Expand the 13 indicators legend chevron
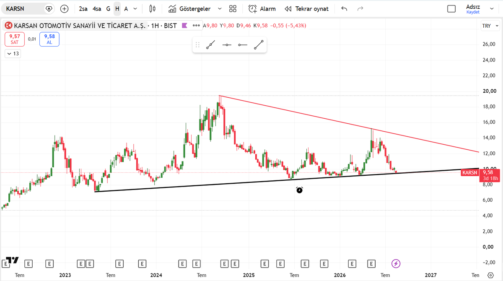Screen dimensions: 503x281 [13, 54]
